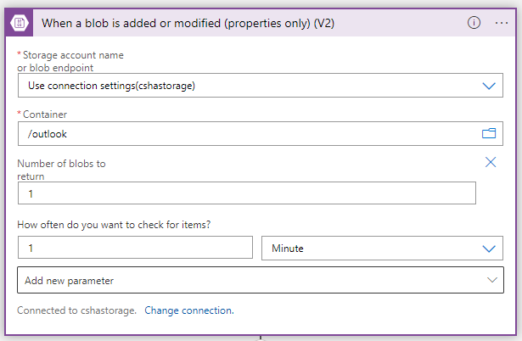
Task: Focus the Container path field showing /outlook
Action: tap(246, 133)
